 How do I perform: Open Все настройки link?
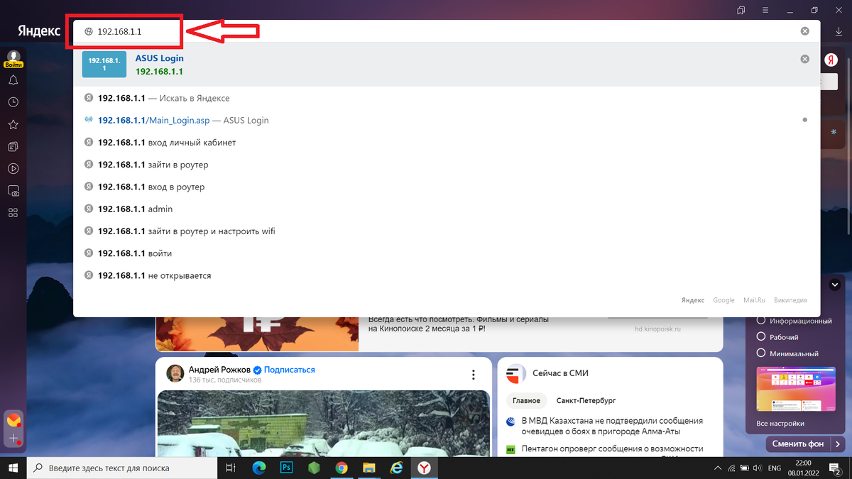pos(780,424)
